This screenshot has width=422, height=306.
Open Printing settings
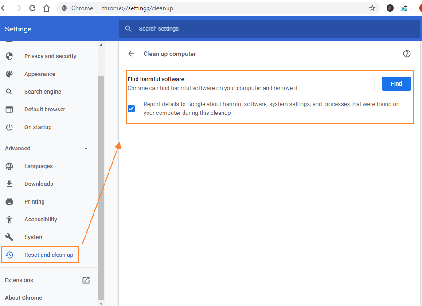click(x=34, y=201)
